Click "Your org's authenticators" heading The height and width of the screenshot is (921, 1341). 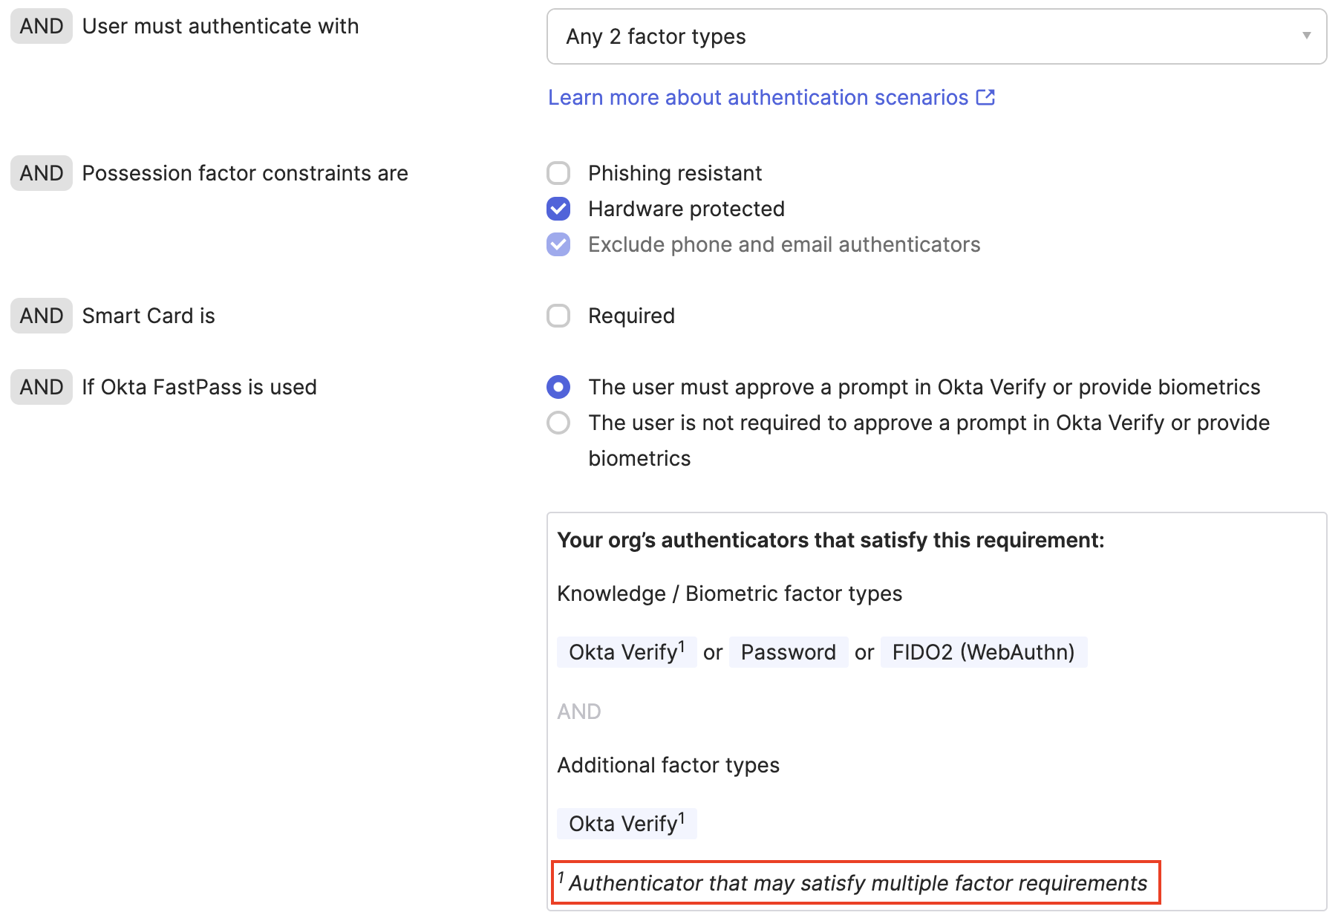point(830,540)
